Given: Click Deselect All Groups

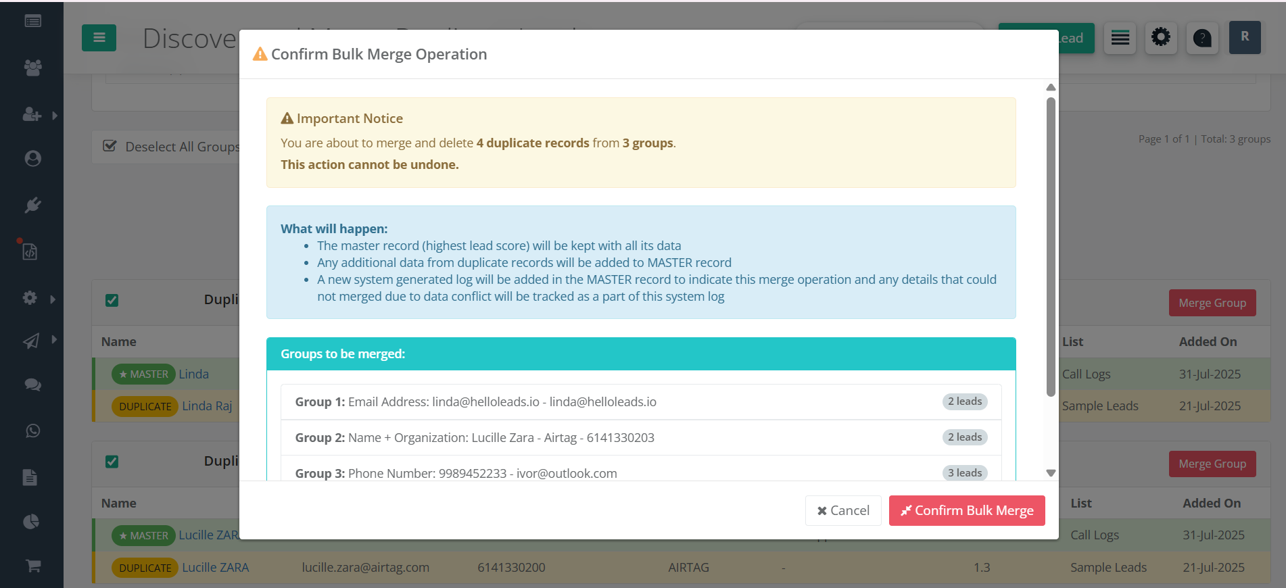Looking at the screenshot, I should (170, 147).
